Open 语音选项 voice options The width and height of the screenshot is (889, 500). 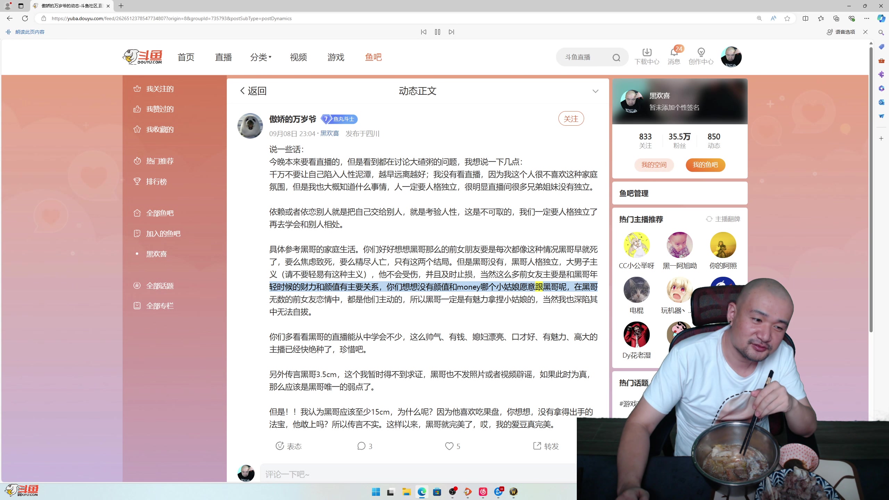pos(841,32)
